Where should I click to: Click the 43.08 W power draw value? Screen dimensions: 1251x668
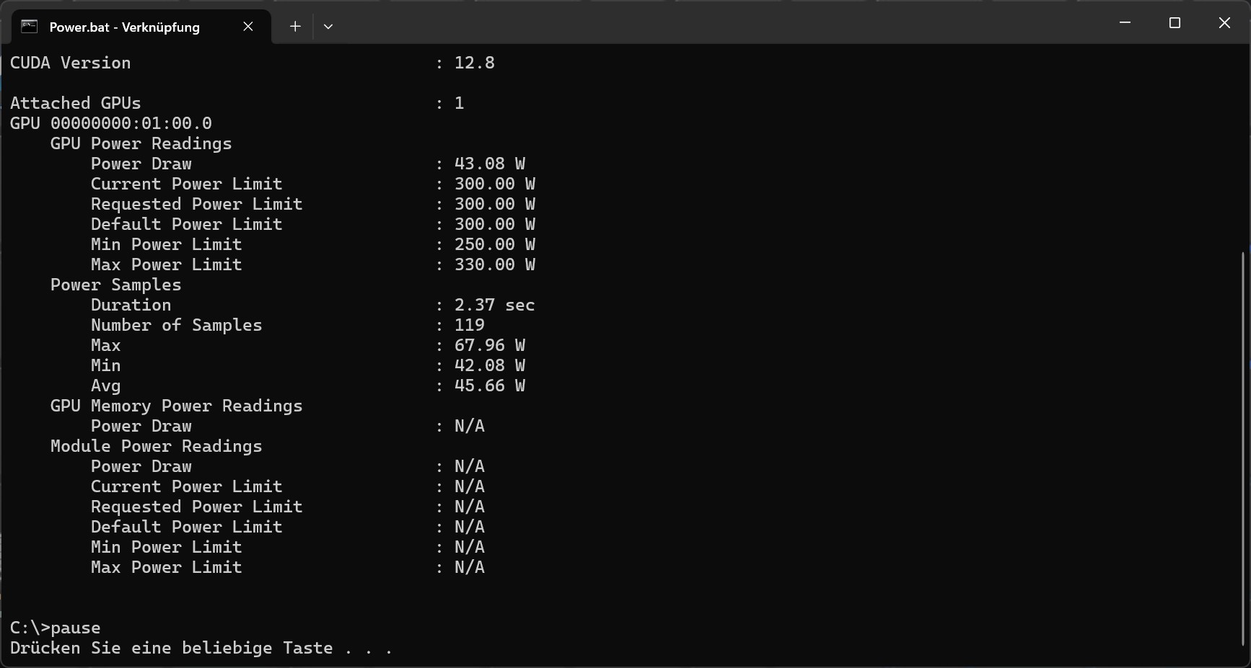(489, 164)
